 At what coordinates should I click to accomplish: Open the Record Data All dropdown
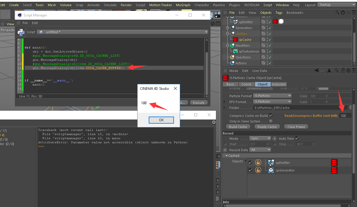tap(260, 150)
